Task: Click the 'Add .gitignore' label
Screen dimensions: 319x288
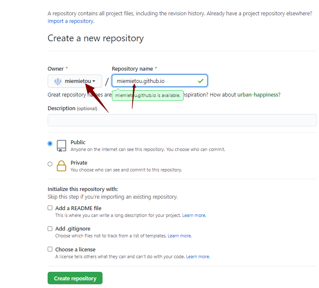Action: [x=73, y=229]
